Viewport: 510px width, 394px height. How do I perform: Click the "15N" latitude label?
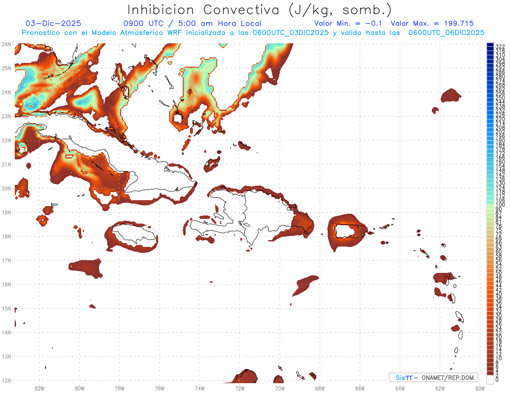click(x=6, y=308)
